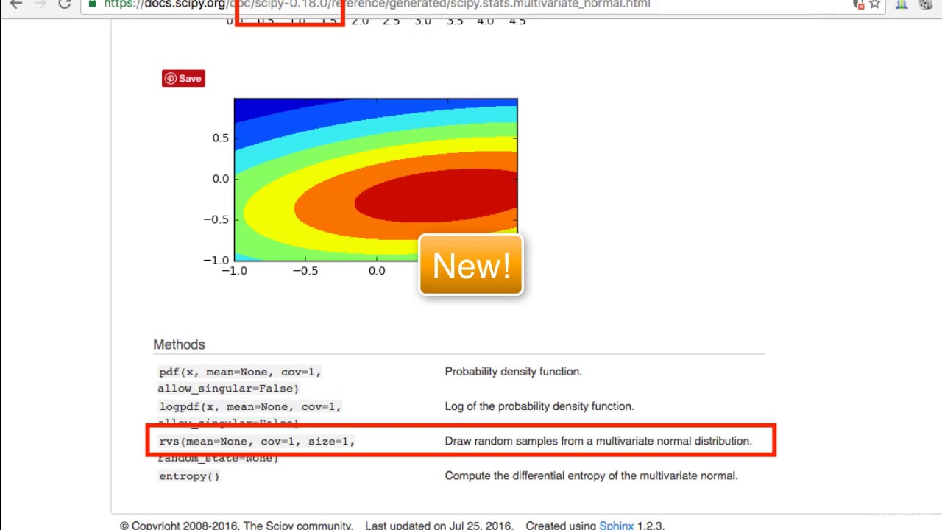Viewport: 942px width, 530px height.
Task: Click the blocked pop-up icon in address bar
Action: coord(858,4)
